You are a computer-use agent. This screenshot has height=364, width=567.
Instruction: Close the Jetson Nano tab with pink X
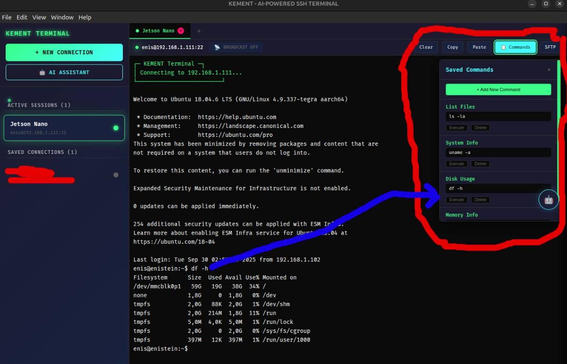coord(180,31)
